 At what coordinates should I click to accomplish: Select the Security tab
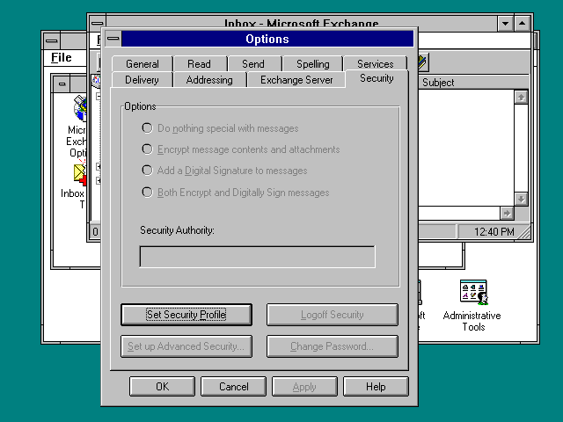click(377, 78)
